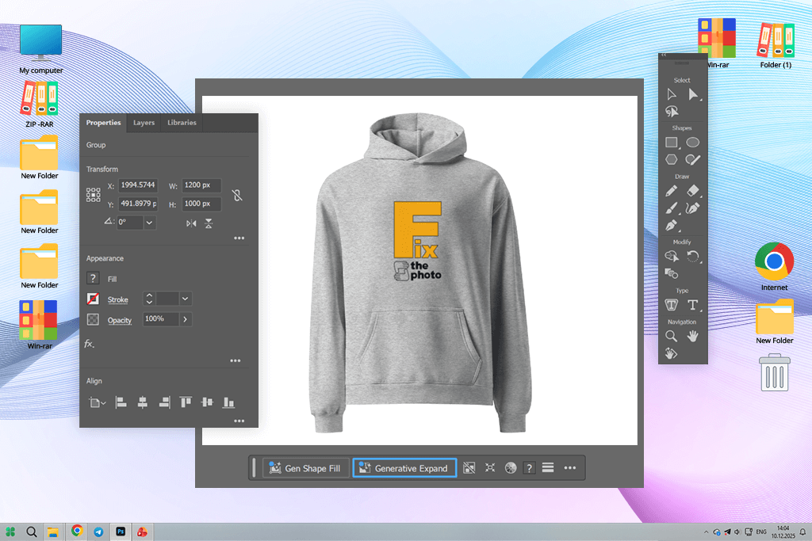Open the Stroke settings link
The image size is (812, 541).
tap(117, 299)
